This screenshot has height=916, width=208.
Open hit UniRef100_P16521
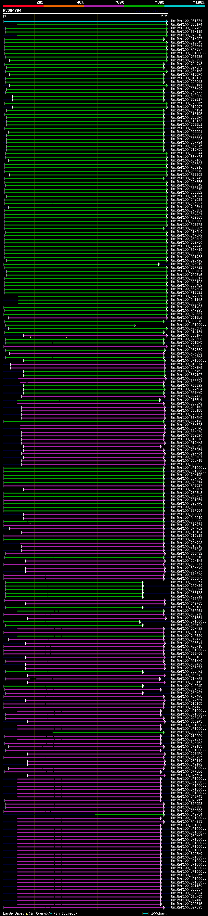pos(187,293)
